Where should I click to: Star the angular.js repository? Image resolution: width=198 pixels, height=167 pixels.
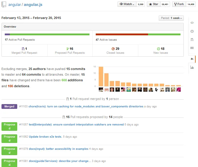[x=153, y=4]
